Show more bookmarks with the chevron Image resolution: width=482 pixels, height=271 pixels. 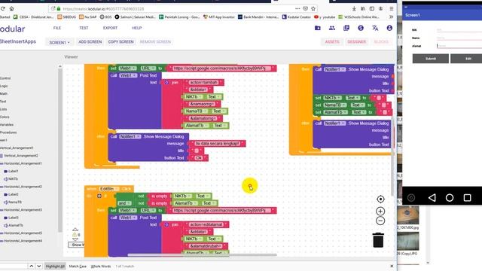pyautogui.click(x=391, y=17)
